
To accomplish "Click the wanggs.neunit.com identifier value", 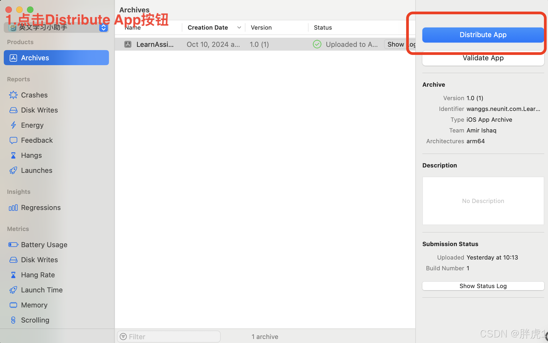I will 503,109.
